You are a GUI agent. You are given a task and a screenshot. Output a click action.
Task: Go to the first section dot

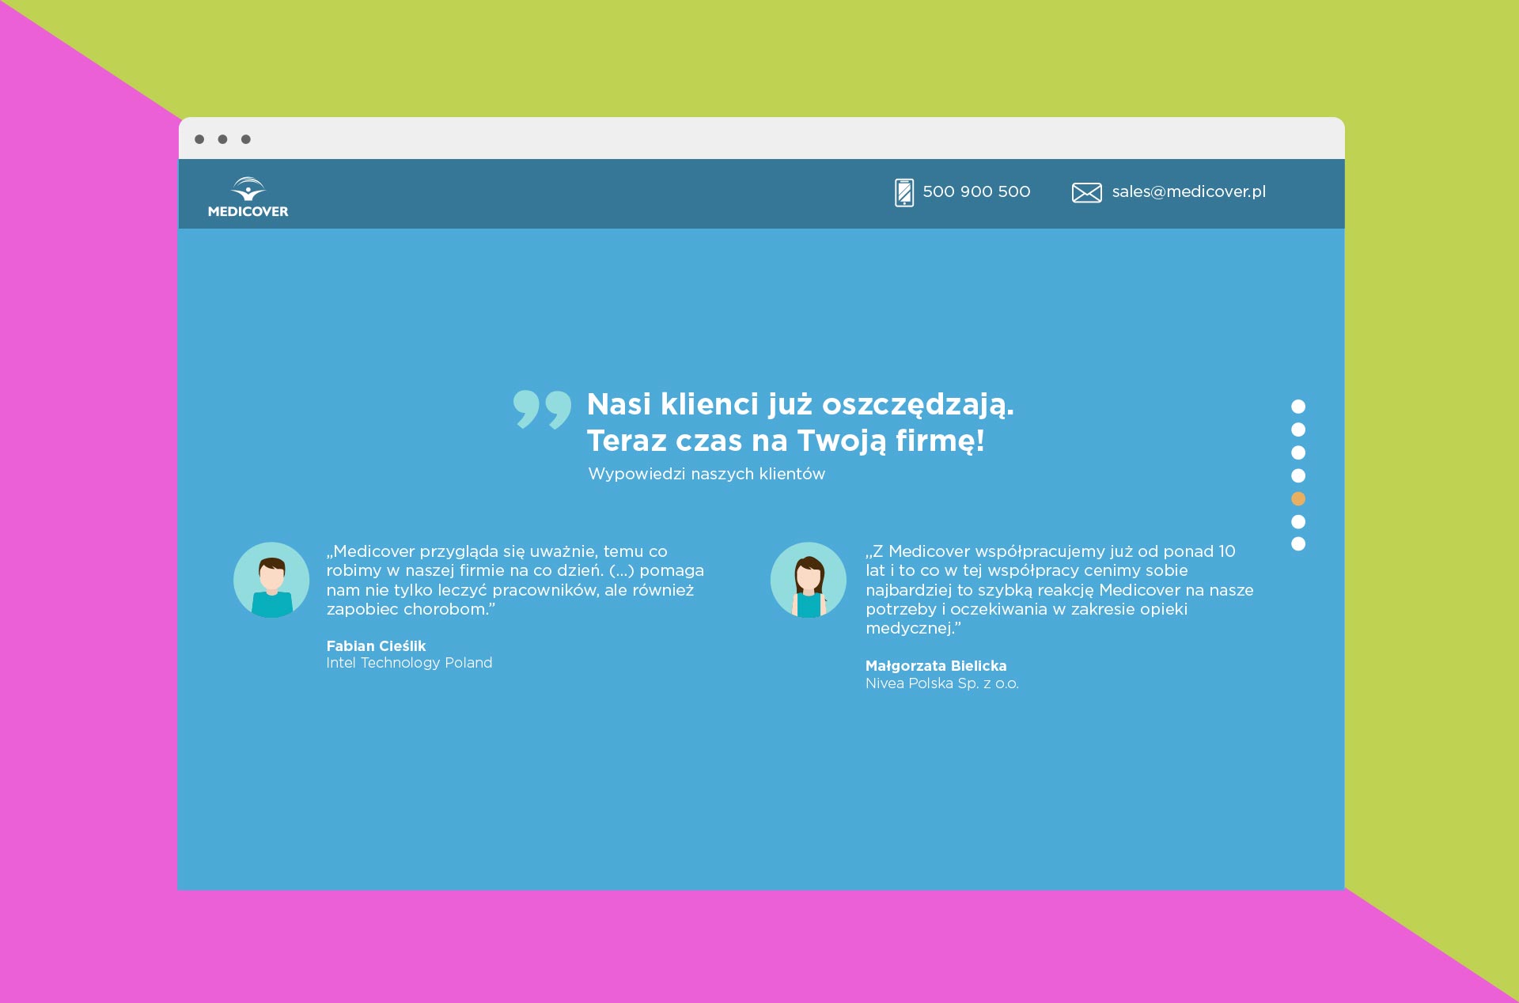tap(1298, 407)
